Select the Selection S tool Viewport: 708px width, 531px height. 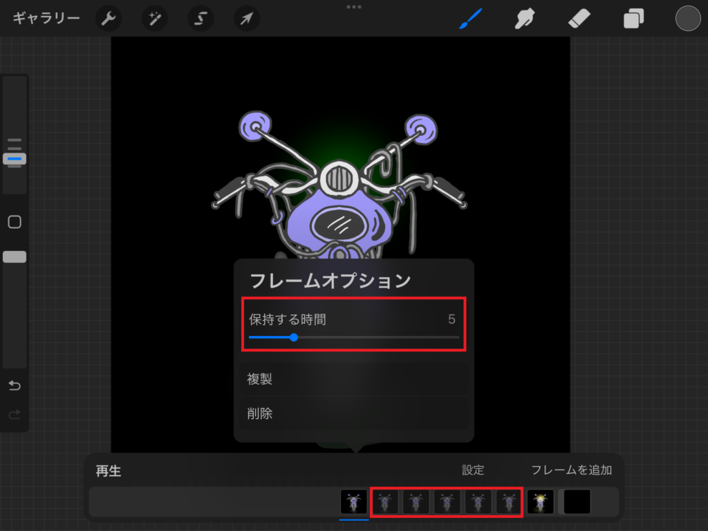[201, 19]
